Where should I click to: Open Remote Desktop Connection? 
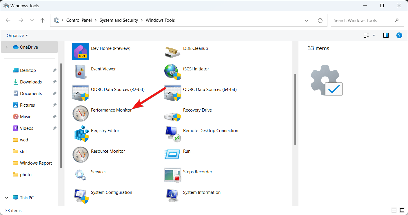coord(172,134)
